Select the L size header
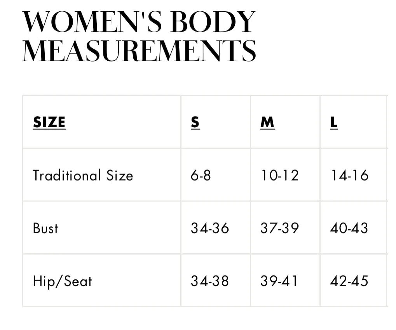396x330 pixels. [333, 123]
